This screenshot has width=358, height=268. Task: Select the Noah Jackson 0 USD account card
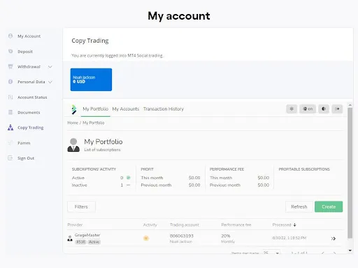tap(91, 80)
